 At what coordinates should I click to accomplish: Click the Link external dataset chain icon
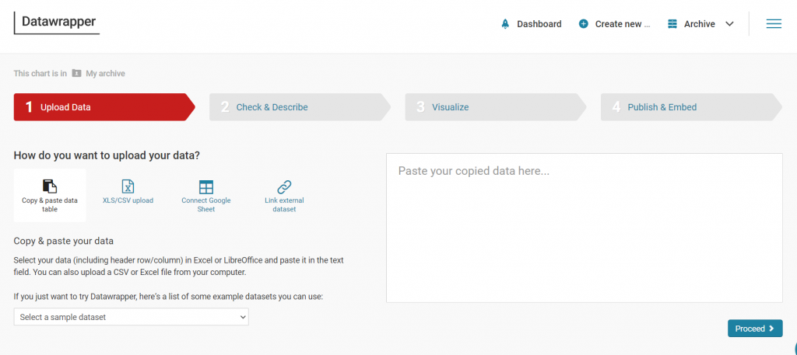tap(284, 186)
